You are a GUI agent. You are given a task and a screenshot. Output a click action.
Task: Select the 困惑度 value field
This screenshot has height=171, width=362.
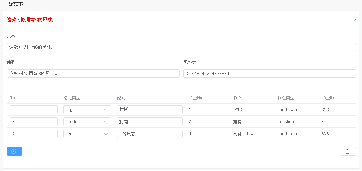[269, 74]
